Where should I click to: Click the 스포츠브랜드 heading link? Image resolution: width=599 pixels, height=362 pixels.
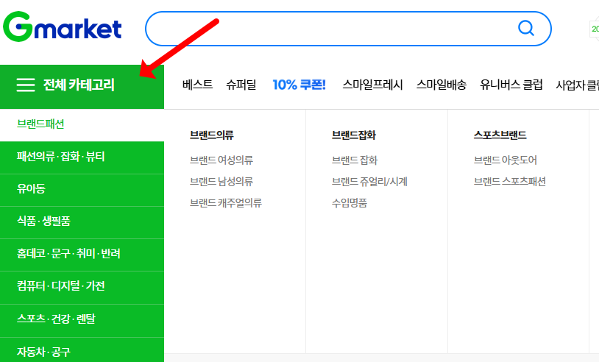coord(500,135)
